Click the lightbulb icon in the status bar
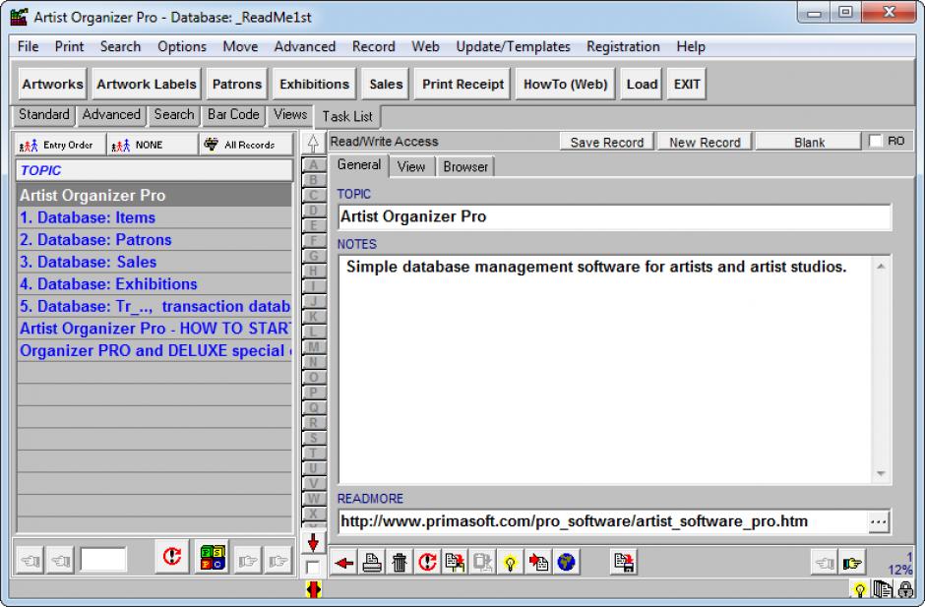The width and height of the screenshot is (925, 607). click(x=859, y=588)
